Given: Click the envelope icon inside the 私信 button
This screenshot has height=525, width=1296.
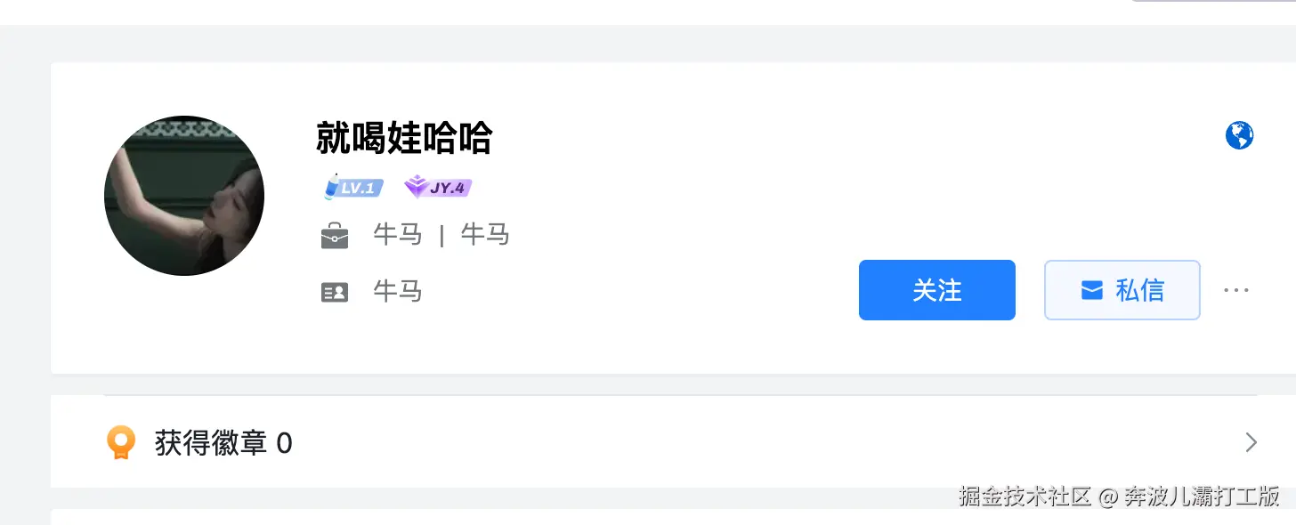Looking at the screenshot, I should (x=1091, y=290).
